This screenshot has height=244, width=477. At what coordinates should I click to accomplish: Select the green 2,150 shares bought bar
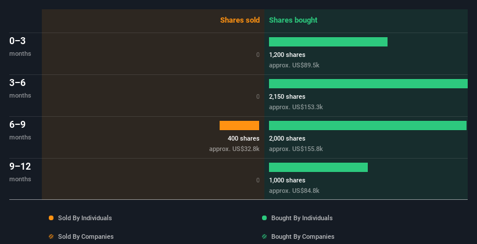click(x=368, y=84)
